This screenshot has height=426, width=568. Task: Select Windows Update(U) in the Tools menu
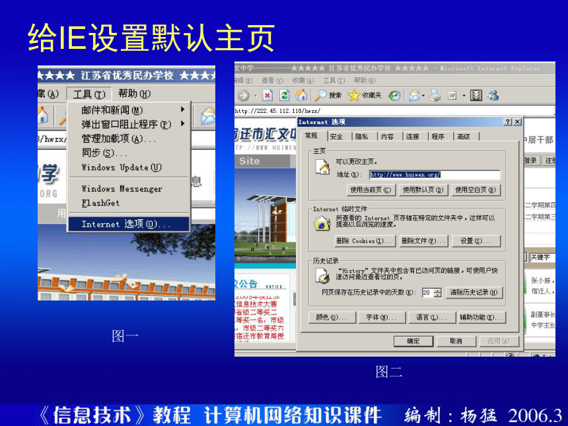[x=129, y=167]
